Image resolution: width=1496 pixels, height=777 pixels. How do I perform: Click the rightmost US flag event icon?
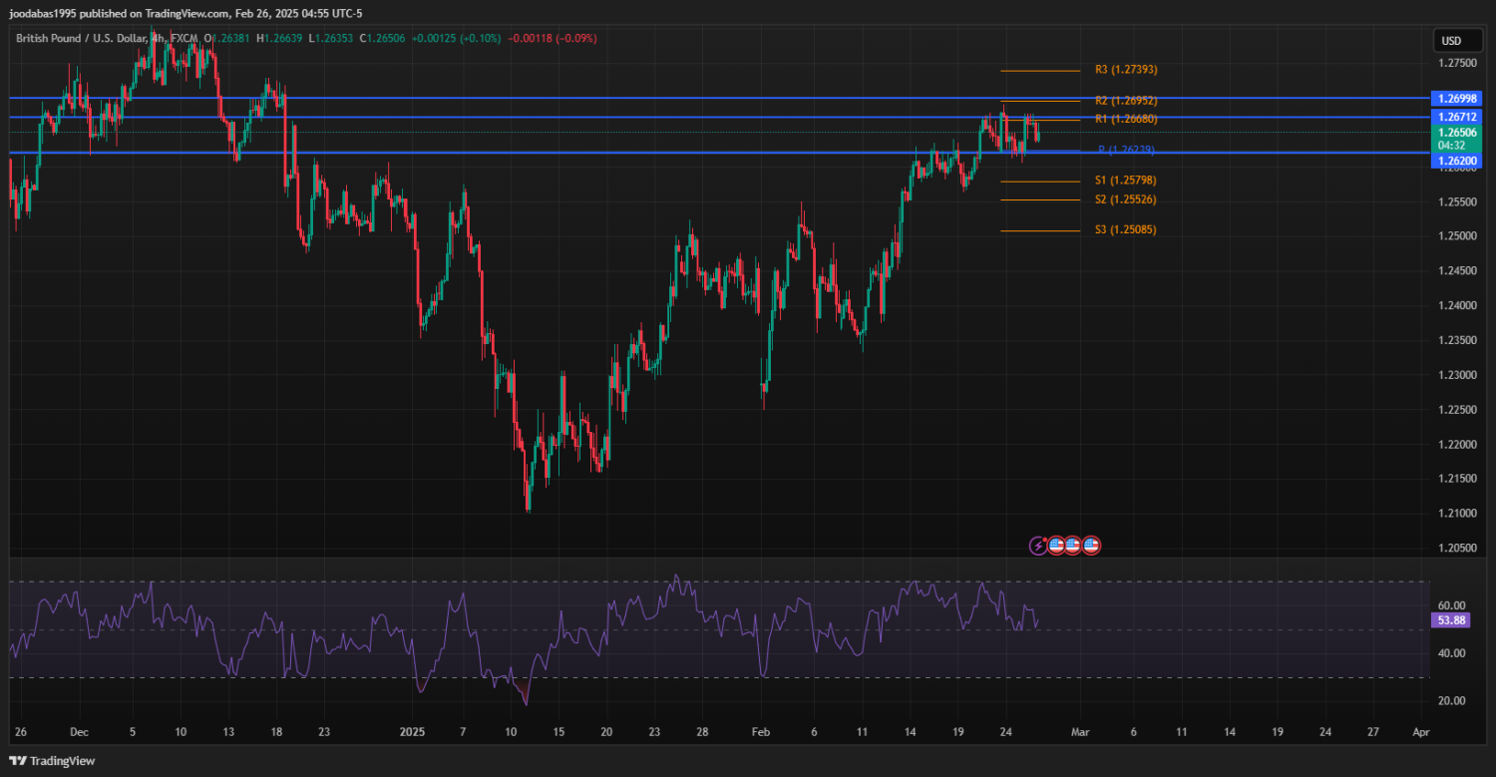(x=1090, y=546)
